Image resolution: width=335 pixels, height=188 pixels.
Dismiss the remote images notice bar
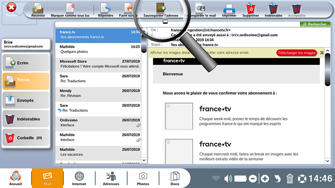[322, 53]
